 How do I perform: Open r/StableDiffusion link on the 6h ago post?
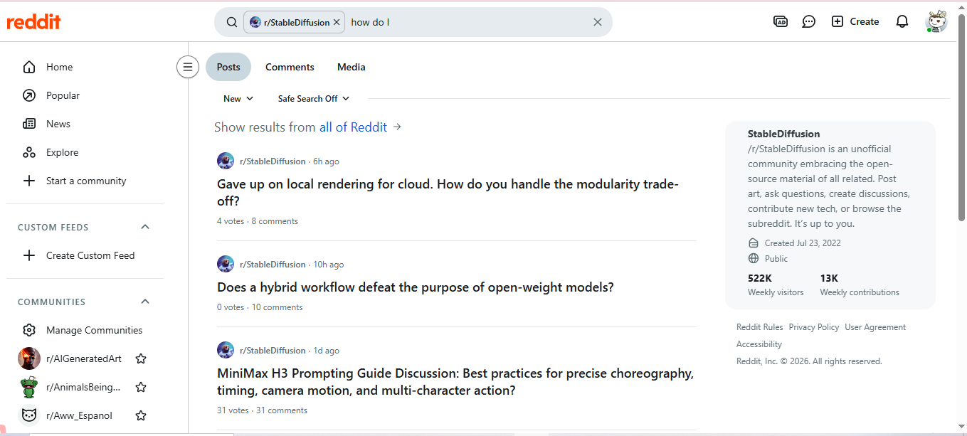273,161
